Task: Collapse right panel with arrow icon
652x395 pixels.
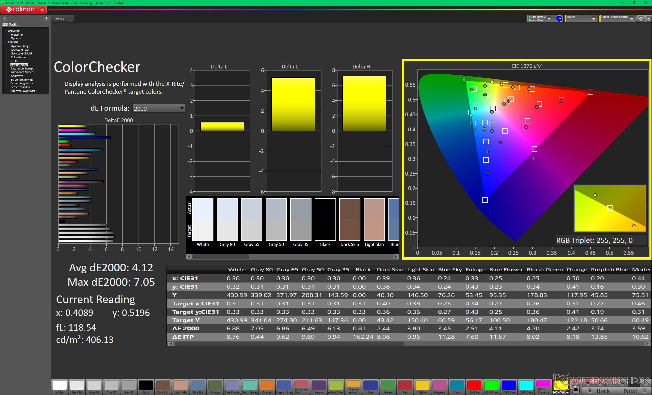Action: pos(648,19)
